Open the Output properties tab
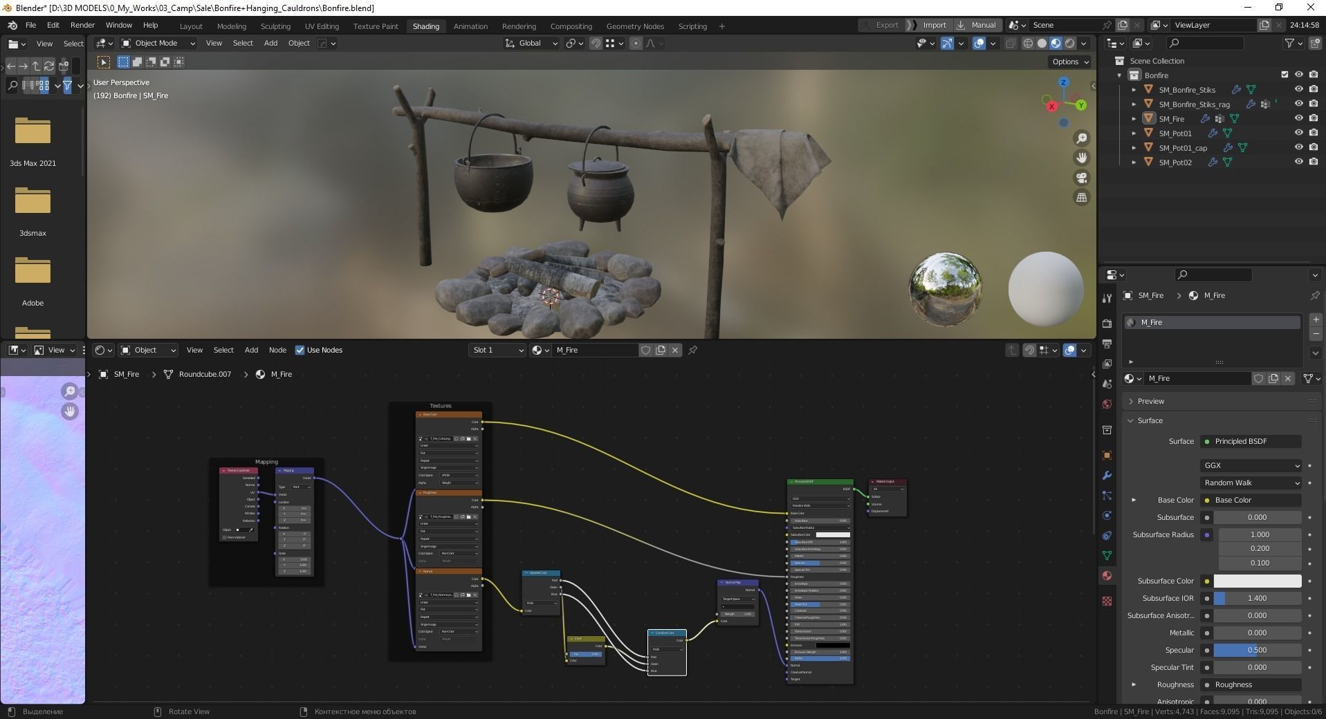The height and width of the screenshot is (719, 1326). (x=1107, y=344)
